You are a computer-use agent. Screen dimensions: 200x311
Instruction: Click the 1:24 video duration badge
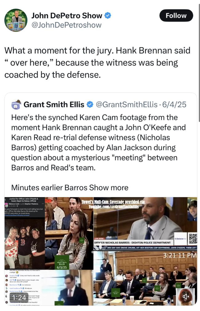(19, 297)
